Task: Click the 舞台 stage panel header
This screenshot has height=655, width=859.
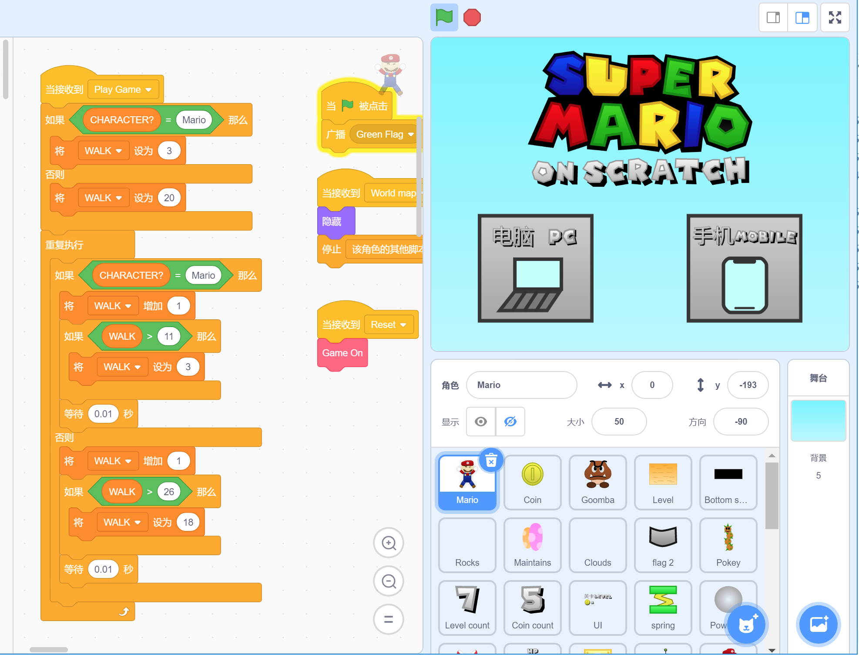Action: coord(818,378)
